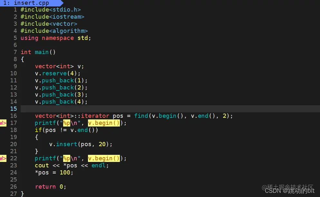Click the 'find' call on line 16
The image size is (320, 197).
click(x=141, y=116)
